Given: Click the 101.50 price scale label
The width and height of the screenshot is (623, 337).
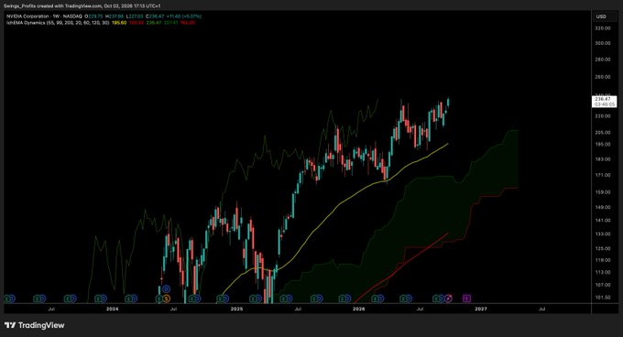Looking at the screenshot, I should (603, 298).
